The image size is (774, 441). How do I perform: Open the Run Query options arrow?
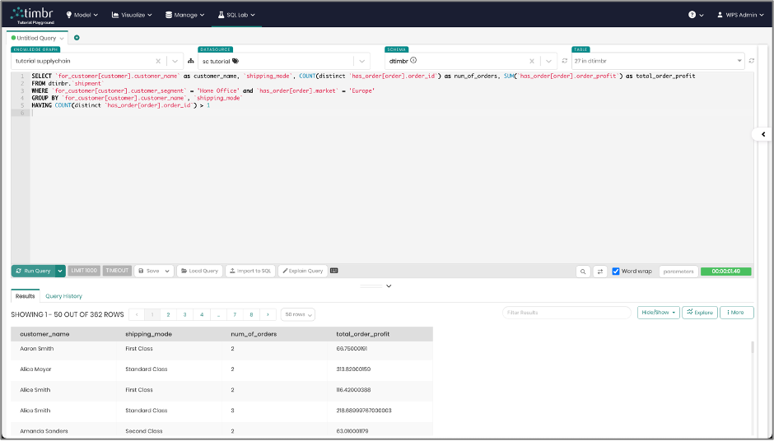(60, 271)
